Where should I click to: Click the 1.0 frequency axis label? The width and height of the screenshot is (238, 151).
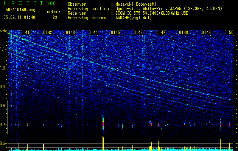click(3, 68)
